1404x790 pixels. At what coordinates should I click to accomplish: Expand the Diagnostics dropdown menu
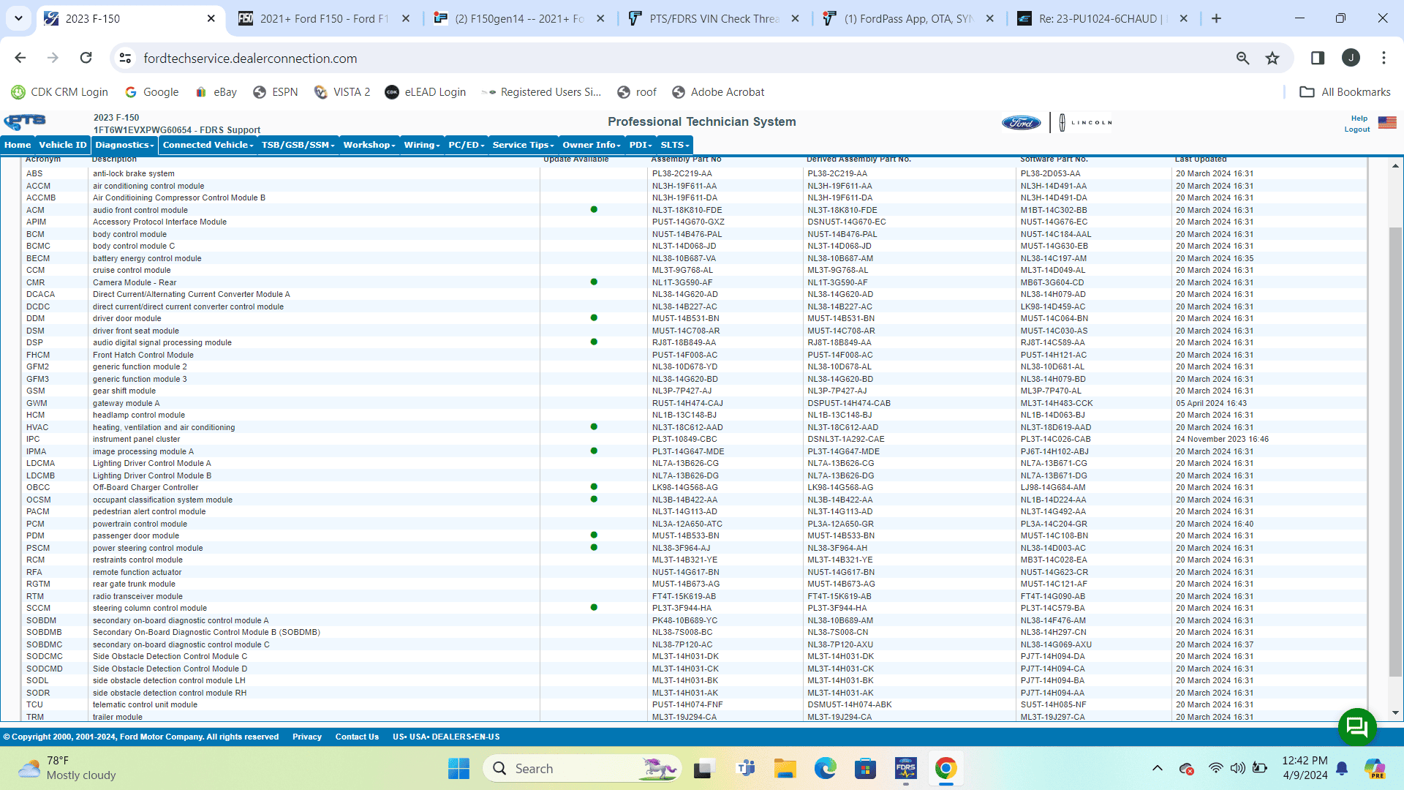pos(124,145)
